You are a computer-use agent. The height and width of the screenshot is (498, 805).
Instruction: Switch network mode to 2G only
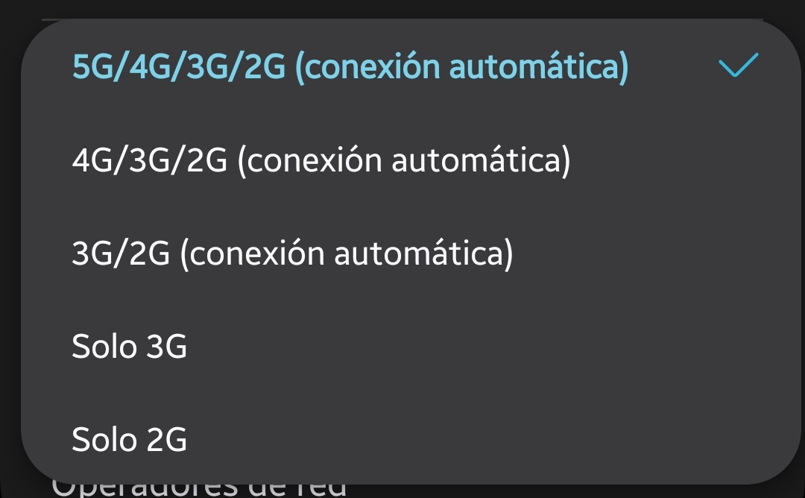click(x=129, y=440)
